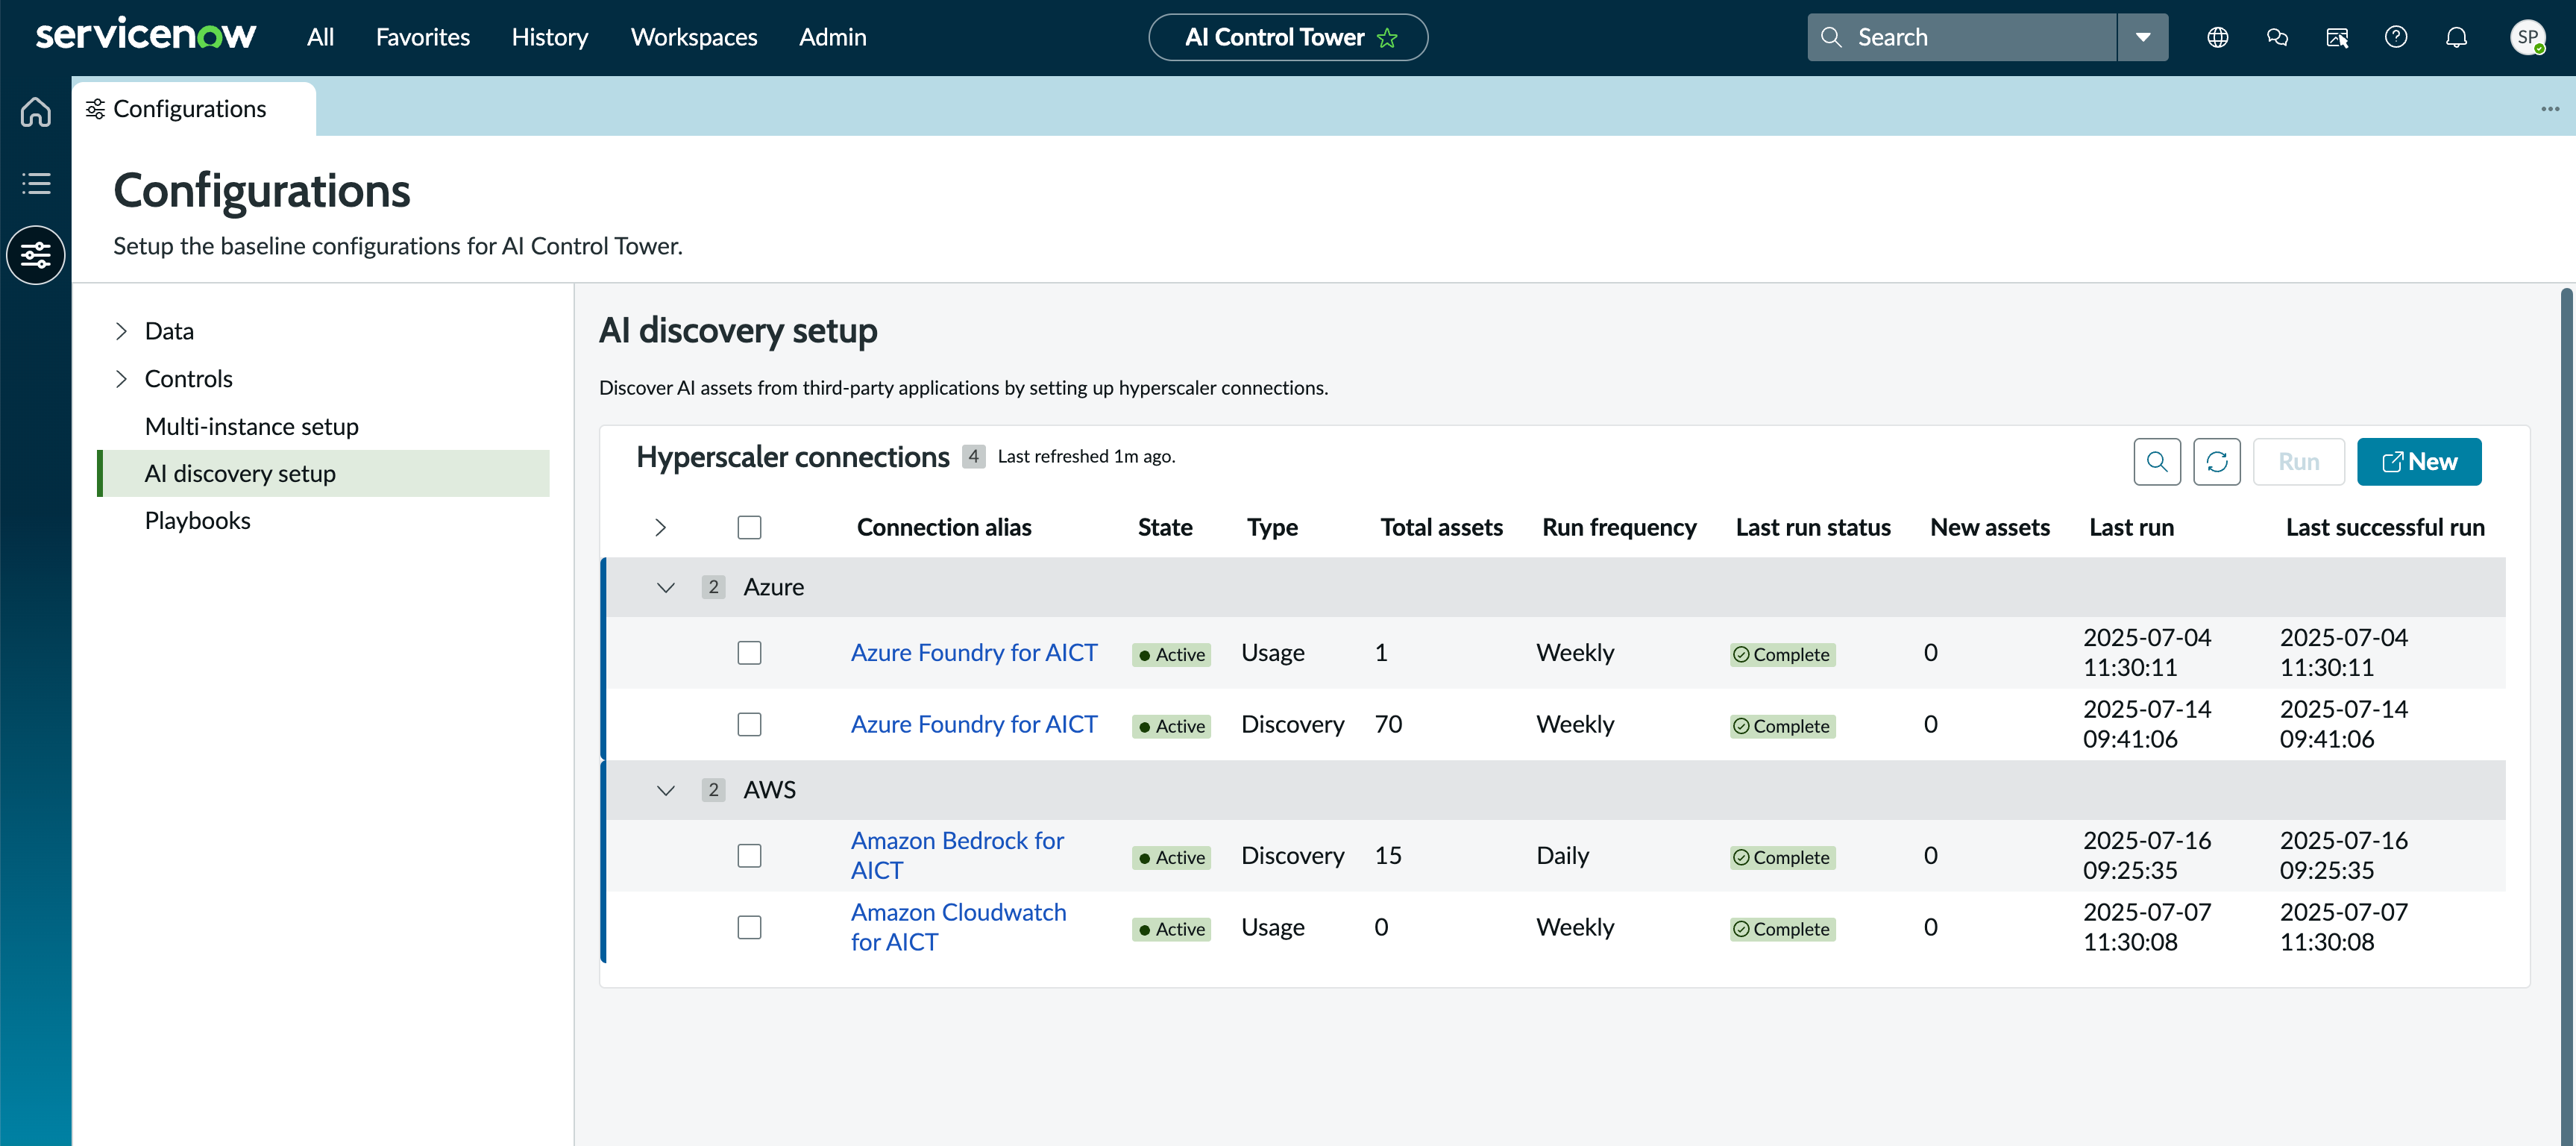Expand the Data tree node

click(121, 331)
